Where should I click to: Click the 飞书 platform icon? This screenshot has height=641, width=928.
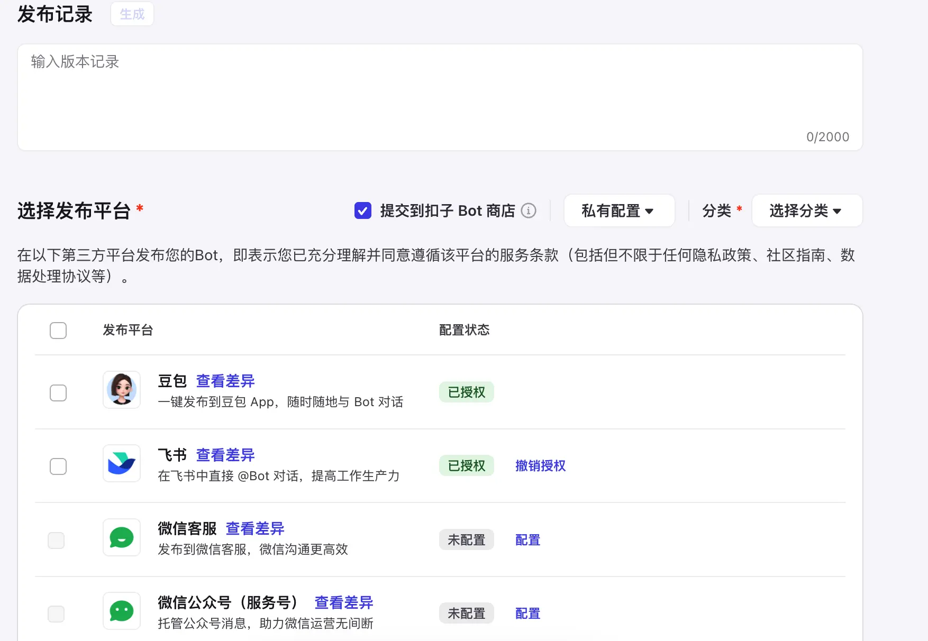pos(121,463)
